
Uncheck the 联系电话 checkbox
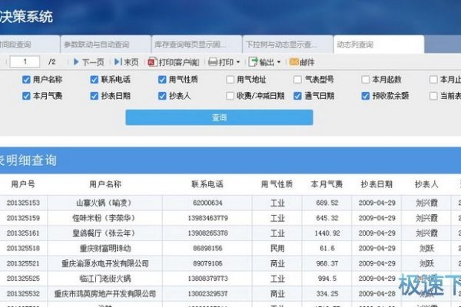(x=94, y=80)
